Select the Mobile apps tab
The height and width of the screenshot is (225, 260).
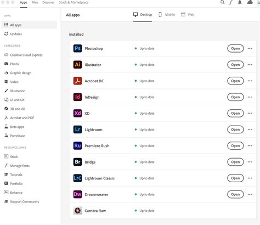click(x=167, y=15)
